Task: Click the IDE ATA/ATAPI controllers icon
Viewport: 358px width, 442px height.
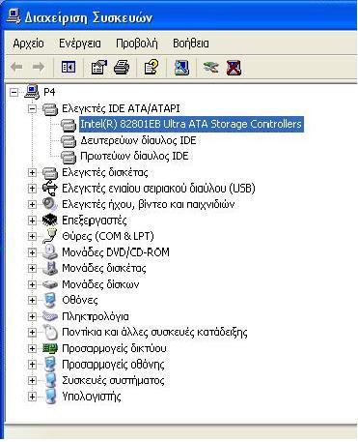Action: coord(50,109)
